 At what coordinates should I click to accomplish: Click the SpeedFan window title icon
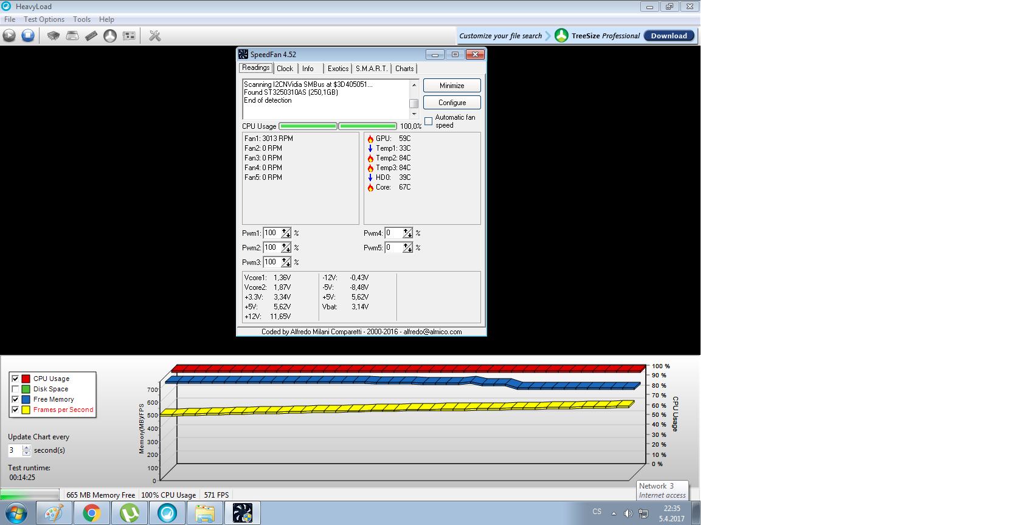click(x=243, y=54)
